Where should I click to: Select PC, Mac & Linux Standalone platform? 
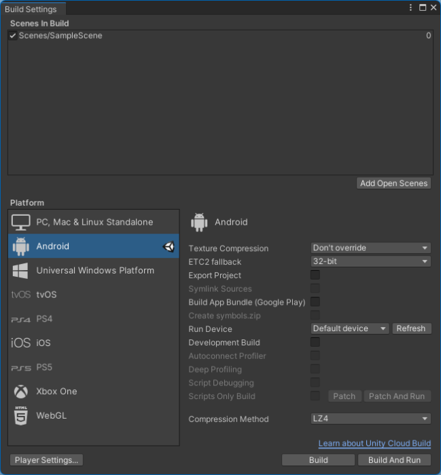point(94,222)
